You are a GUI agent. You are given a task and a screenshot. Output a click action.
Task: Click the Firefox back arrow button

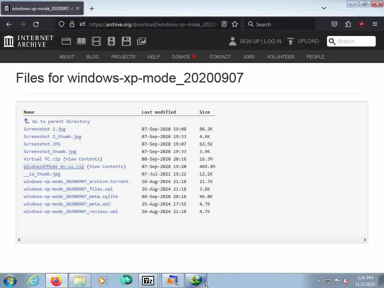pos(9,24)
